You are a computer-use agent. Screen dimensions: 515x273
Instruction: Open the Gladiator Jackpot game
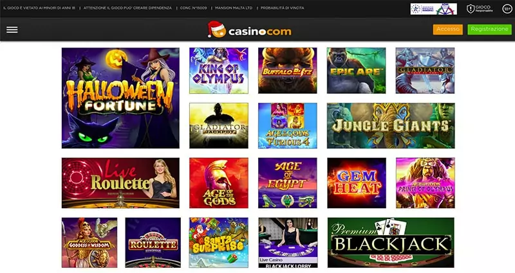click(219, 126)
